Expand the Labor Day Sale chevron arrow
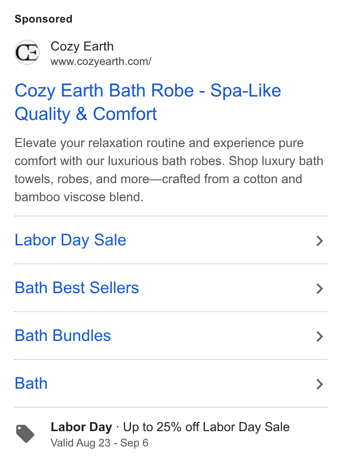The width and height of the screenshot is (343, 460). (320, 241)
